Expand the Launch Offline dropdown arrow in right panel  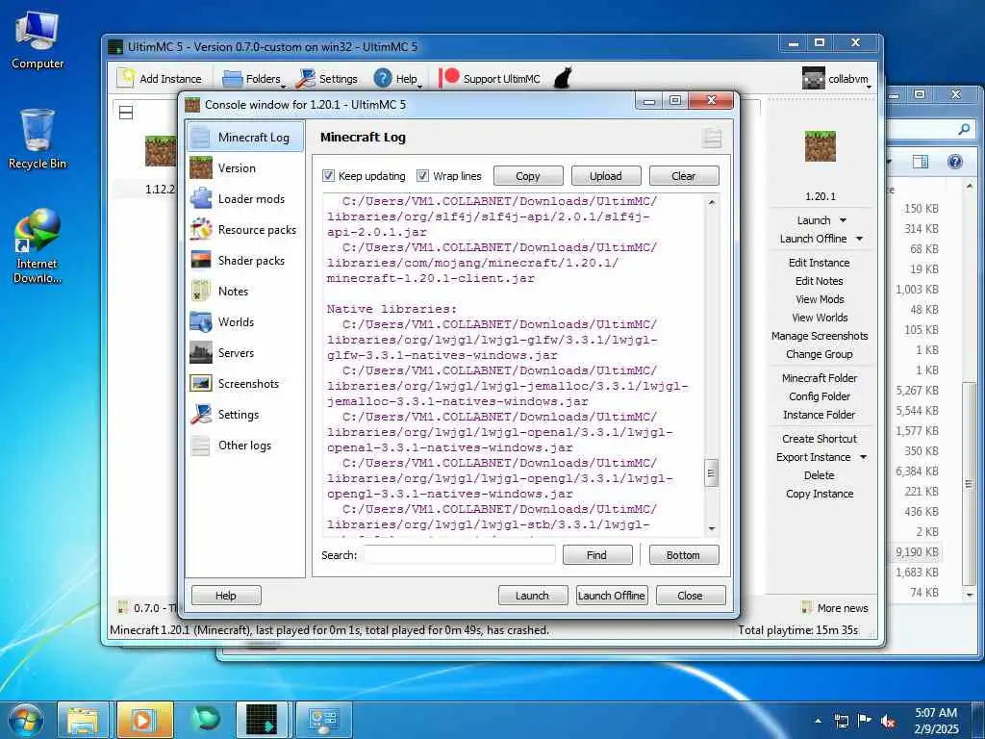859,239
